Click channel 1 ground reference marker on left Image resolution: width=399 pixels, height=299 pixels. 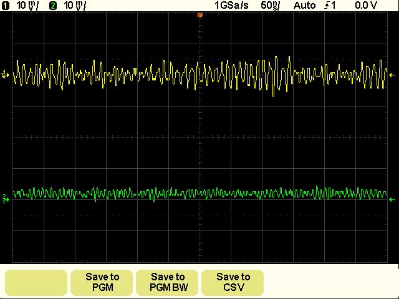click(x=5, y=75)
